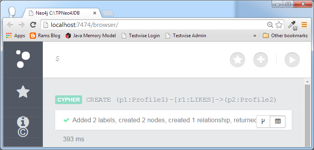The width and height of the screenshot is (314, 150).
Task: Close the Neo4j tab
Action: click(x=95, y=13)
